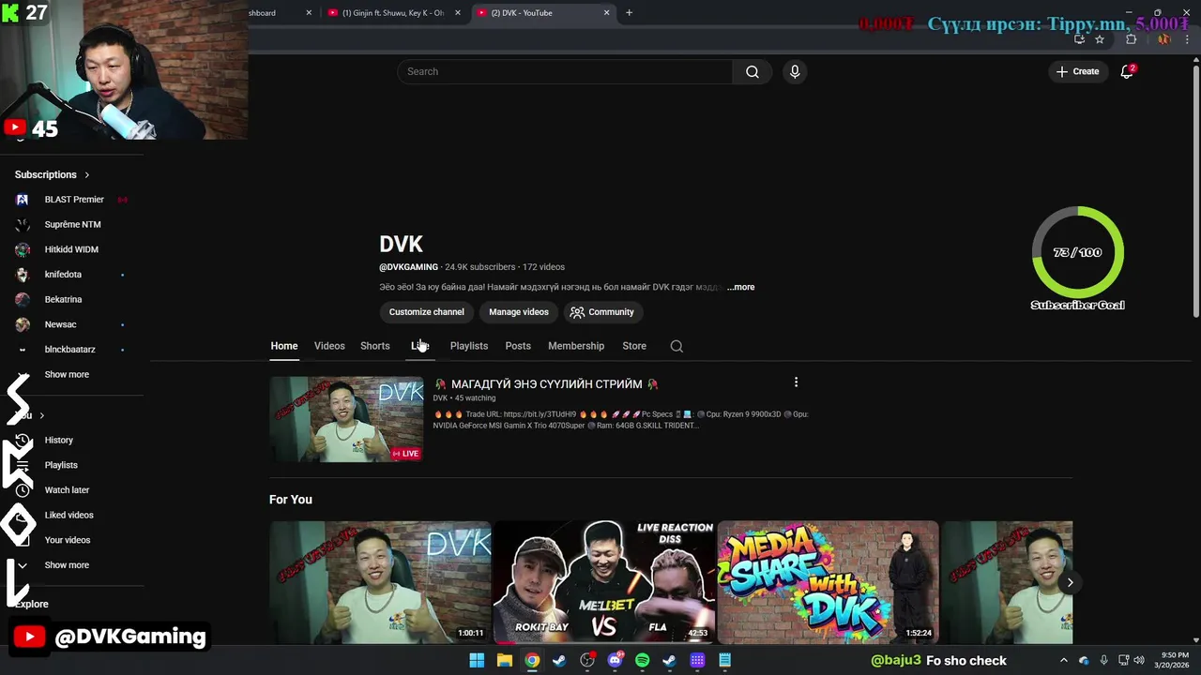Switch to the Ginjin ft. Shuwu browser tab

pyautogui.click(x=392, y=13)
